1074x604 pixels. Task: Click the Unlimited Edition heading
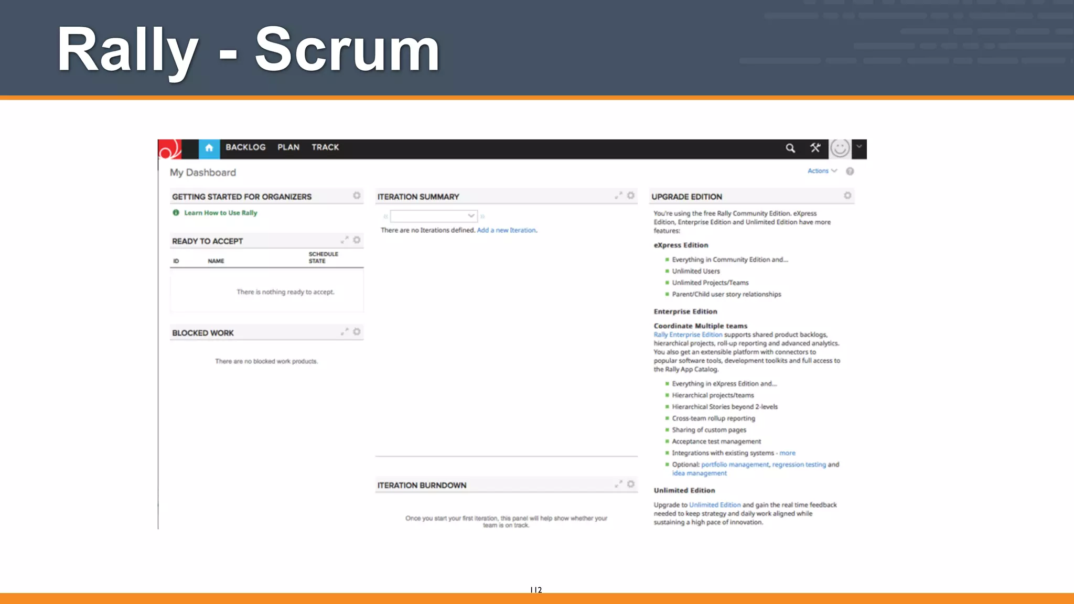tap(684, 491)
